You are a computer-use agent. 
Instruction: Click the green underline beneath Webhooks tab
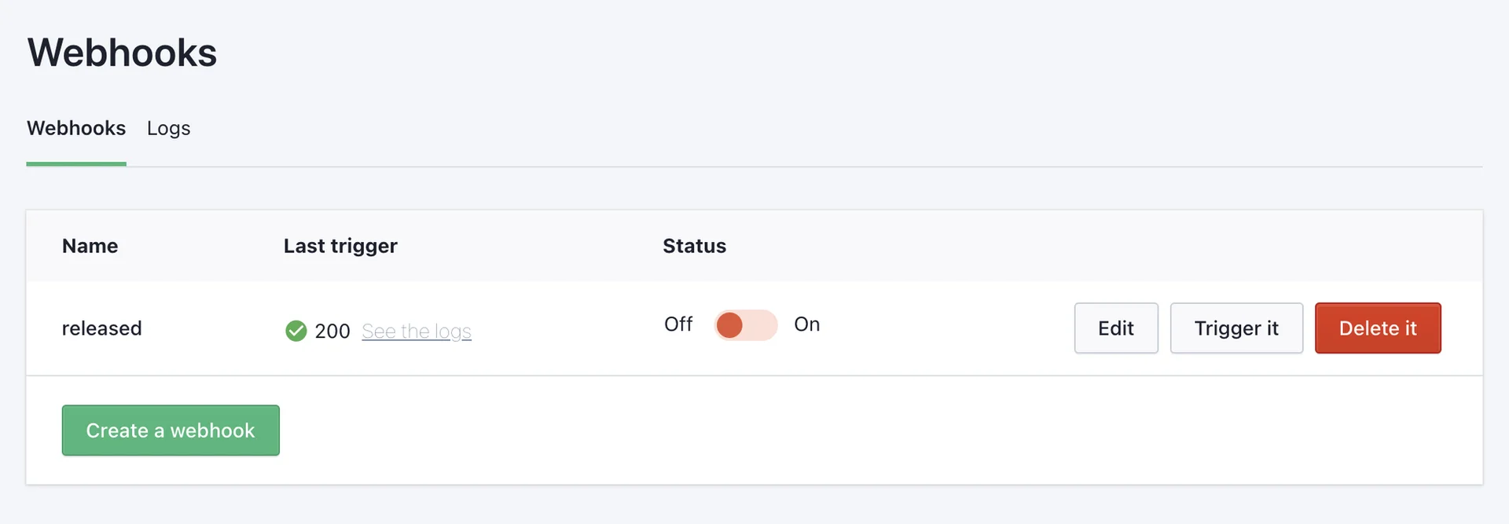pos(76,164)
